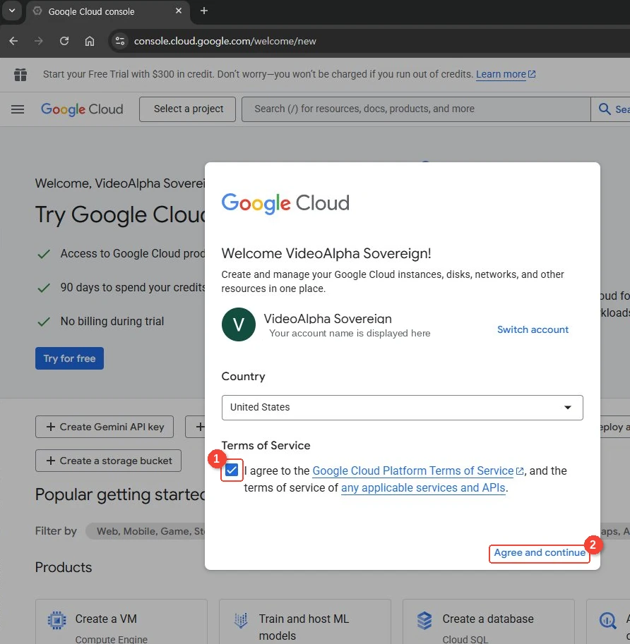The height and width of the screenshot is (644, 630).
Task: Click Switch account link
Action: [533, 330]
